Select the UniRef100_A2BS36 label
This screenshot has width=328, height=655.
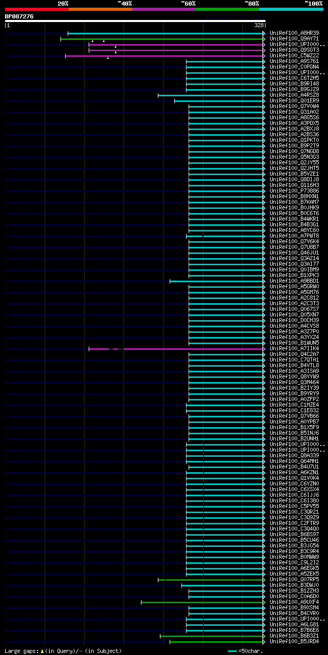[294, 134]
